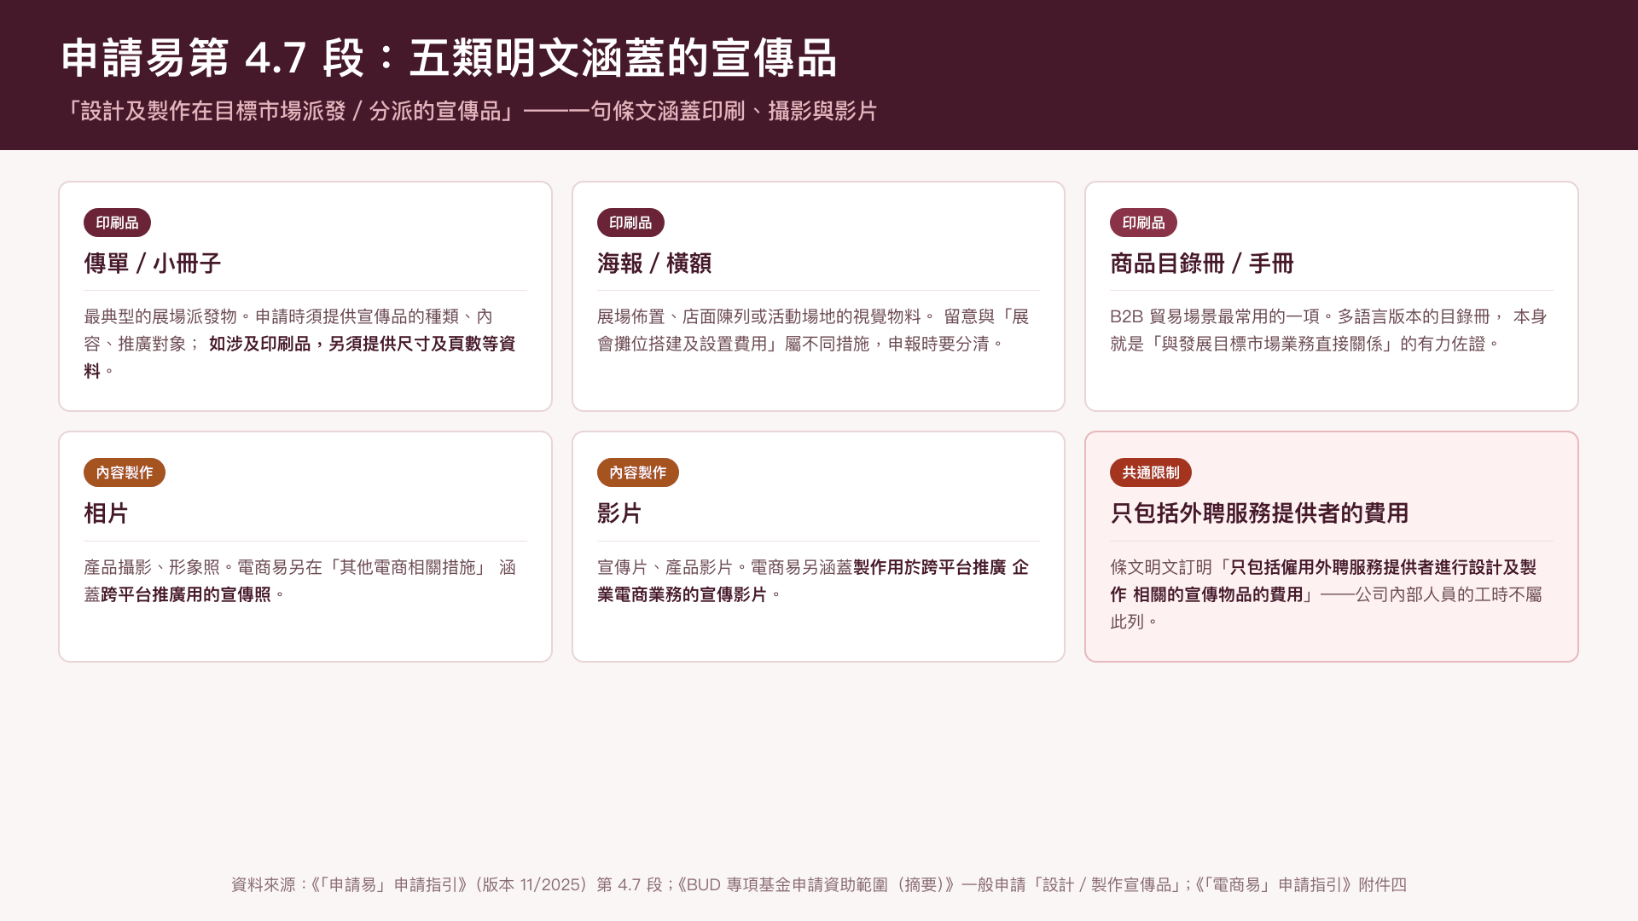The height and width of the screenshot is (921, 1638).
Task: Click the 印刷品 badge above 海報 / 橫額
Action: [x=630, y=223]
